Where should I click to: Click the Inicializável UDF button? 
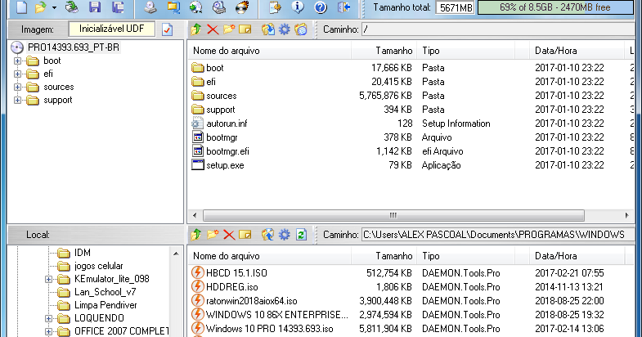[112, 29]
